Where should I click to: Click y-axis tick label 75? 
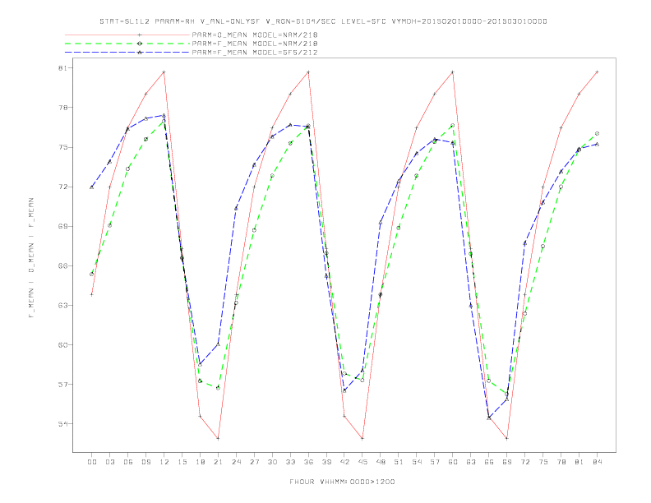pos(62,147)
